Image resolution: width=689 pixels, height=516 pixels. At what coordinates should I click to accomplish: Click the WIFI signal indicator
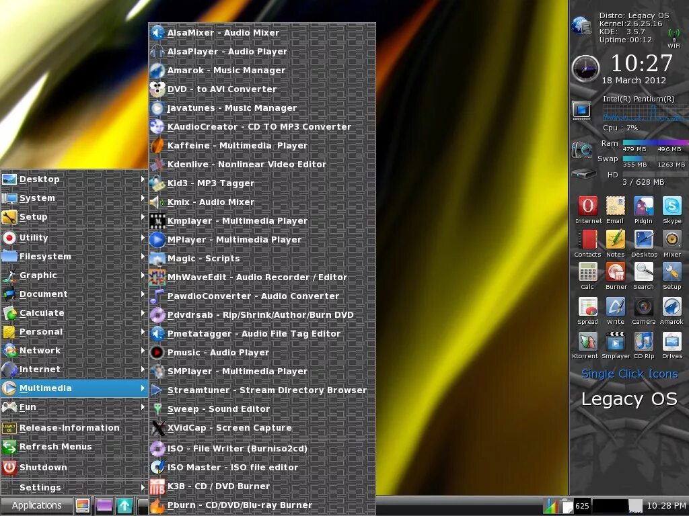click(x=674, y=38)
